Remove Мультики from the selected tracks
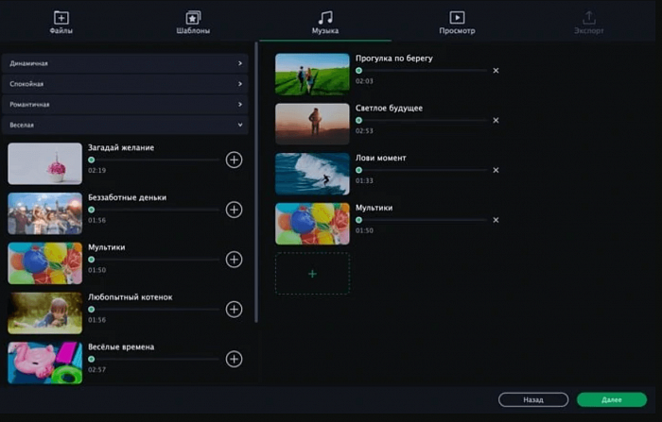 click(x=496, y=220)
